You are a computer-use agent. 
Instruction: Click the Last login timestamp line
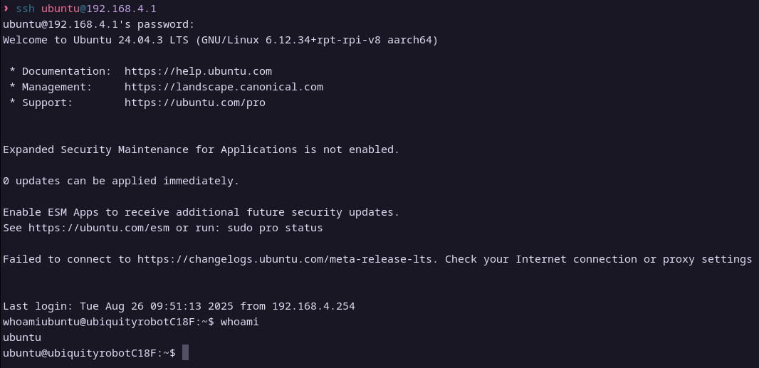178,306
